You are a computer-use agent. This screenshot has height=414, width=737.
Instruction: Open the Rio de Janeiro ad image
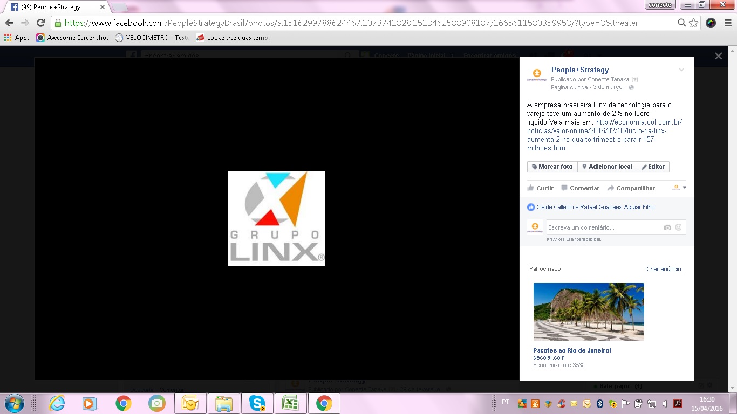pos(589,312)
